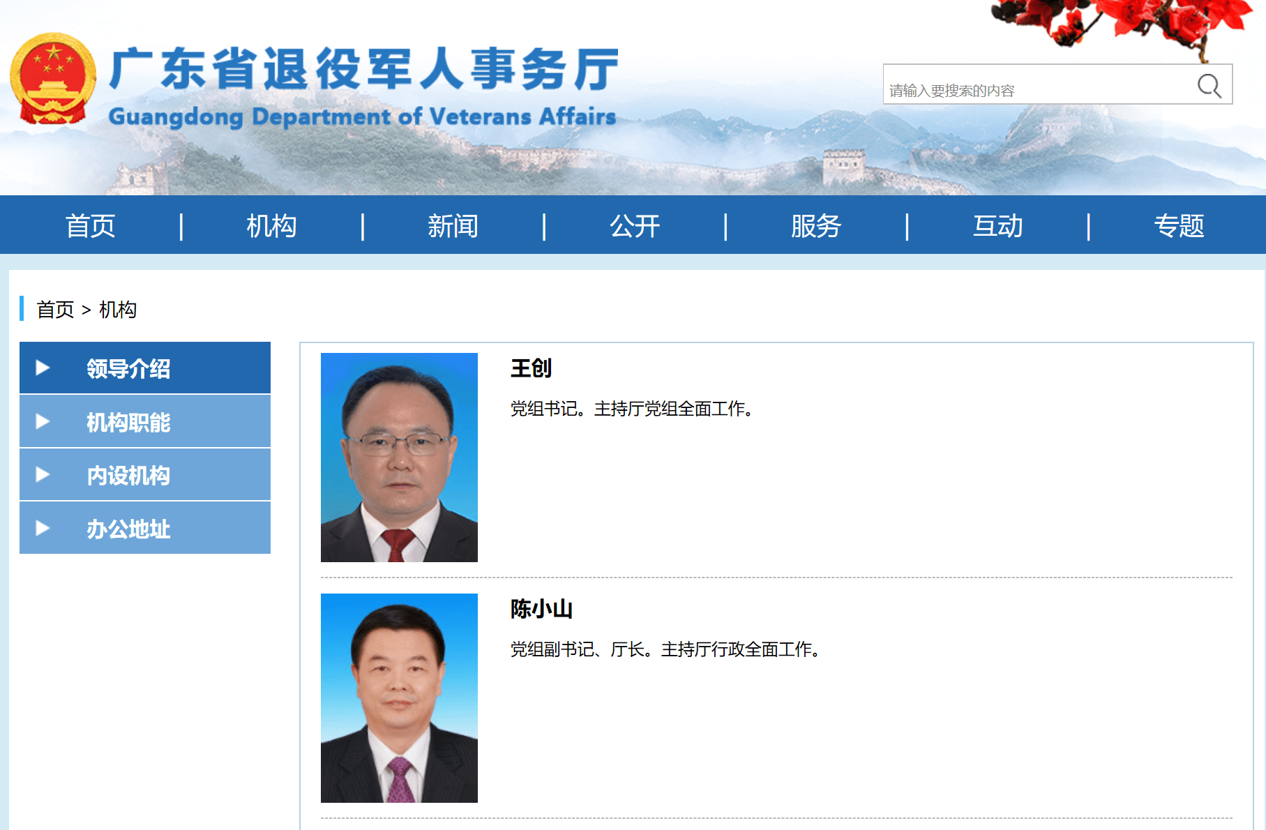The image size is (1266, 830).
Task: Open the 新闻 menu tab
Action: pyautogui.click(x=453, y=225)
